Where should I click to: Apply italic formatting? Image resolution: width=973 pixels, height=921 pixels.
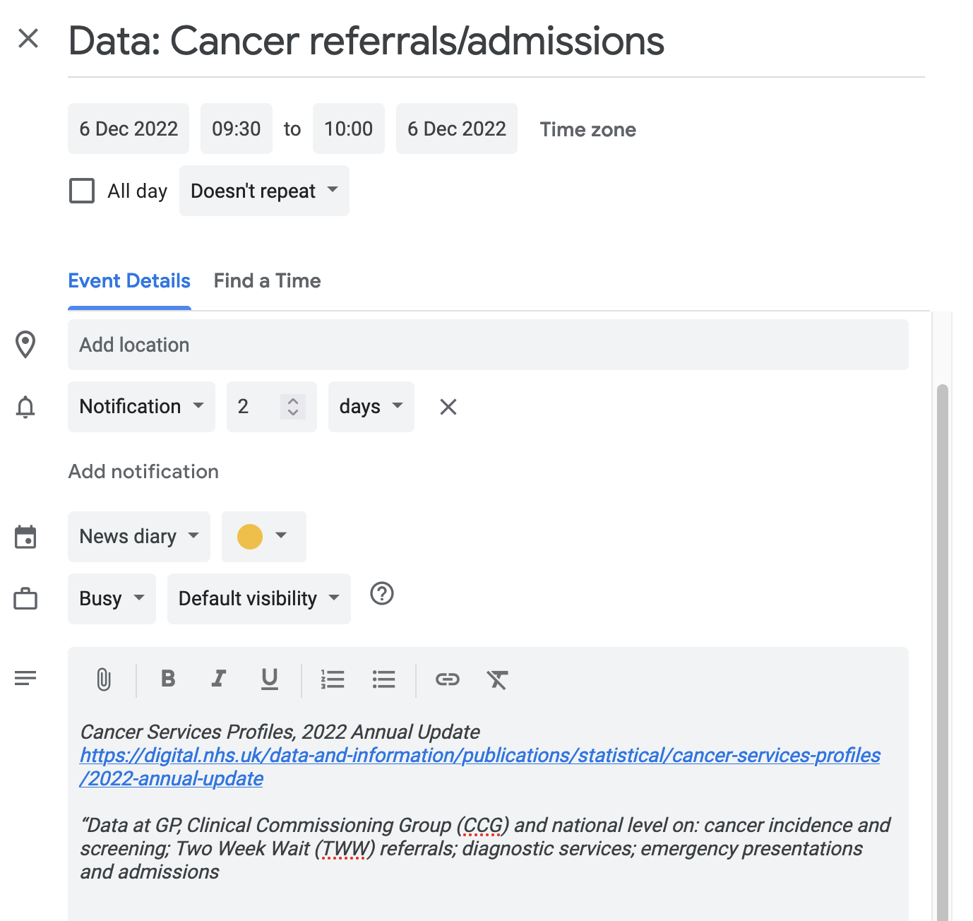tap(218, 679)
